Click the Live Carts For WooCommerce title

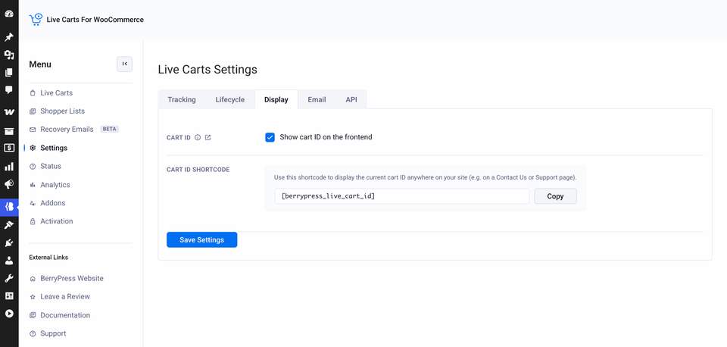pyautogui.click(x=95, y=20)
